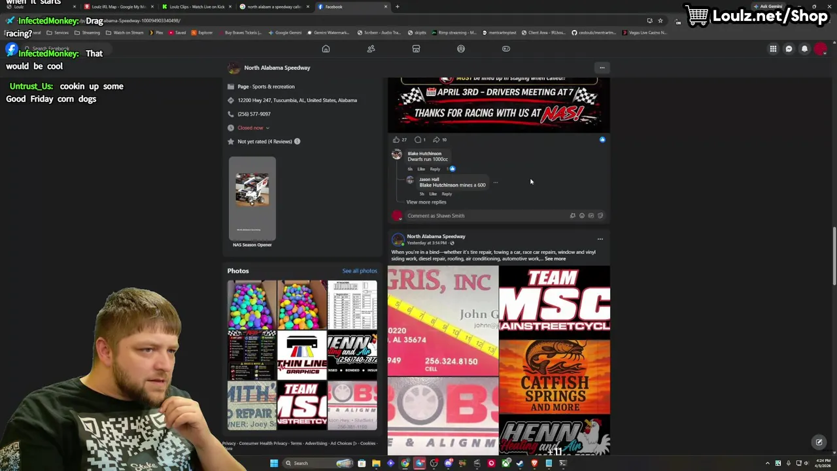837x471 pixels.
Task: Click the Ask Gemini button
Action: coord(768,7)
